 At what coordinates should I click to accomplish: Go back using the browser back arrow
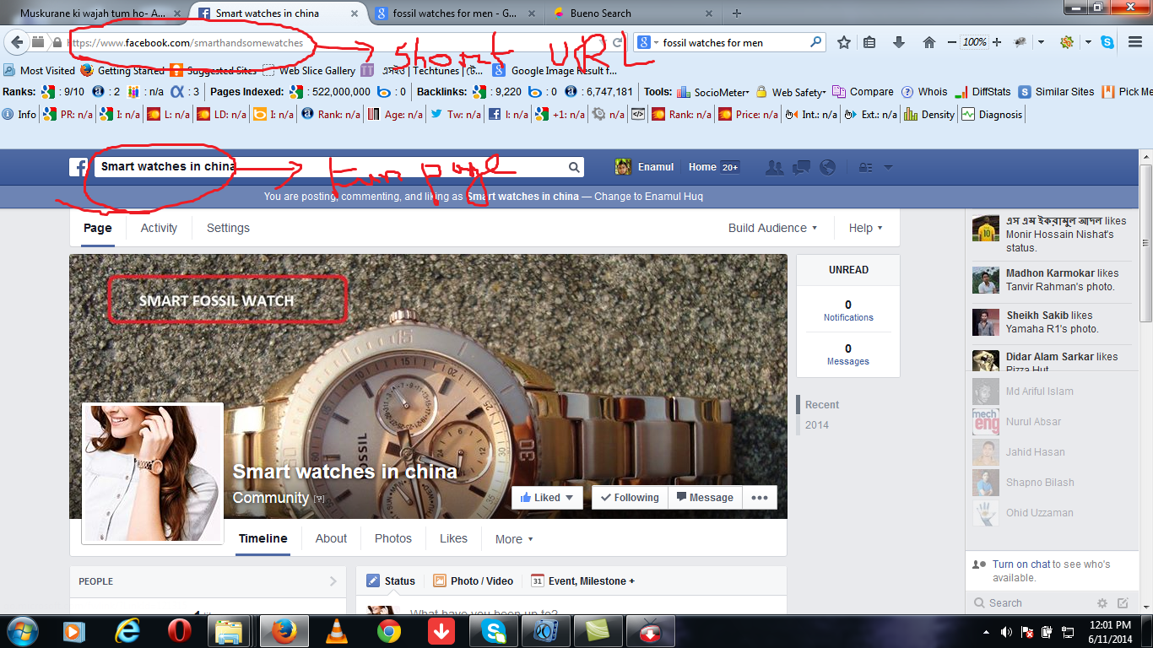[17, 42]
